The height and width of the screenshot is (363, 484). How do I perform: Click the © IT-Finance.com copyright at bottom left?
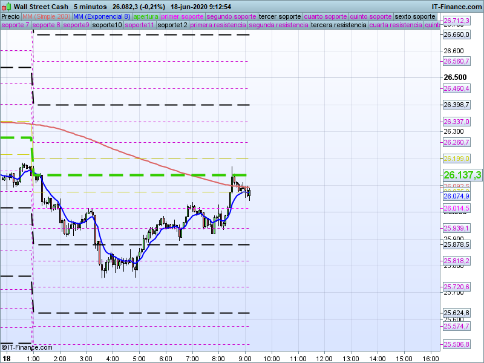[27, 347]
